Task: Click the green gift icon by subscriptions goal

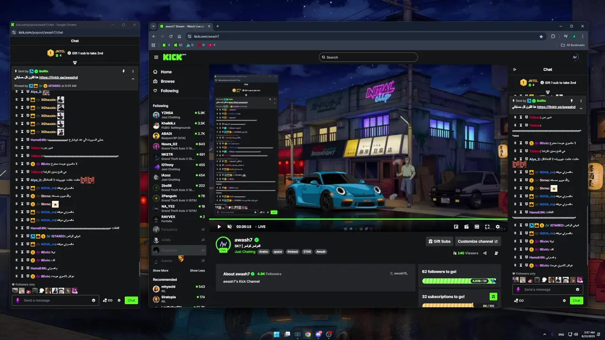Action: 493,297
